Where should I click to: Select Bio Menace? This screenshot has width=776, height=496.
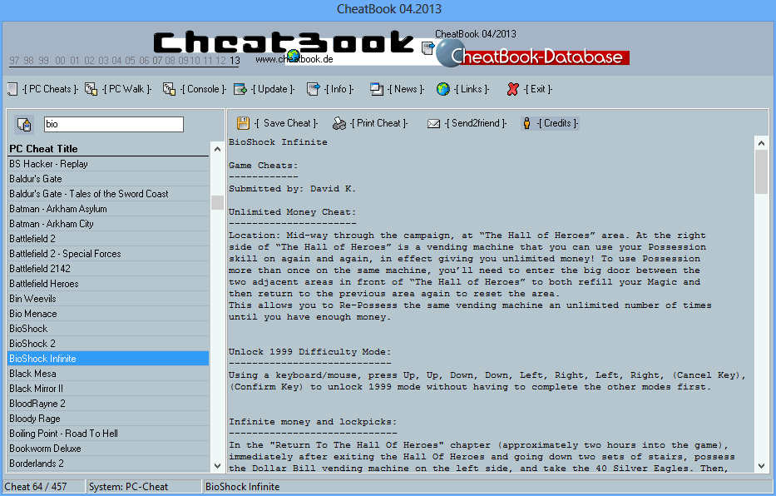[108, 314]
